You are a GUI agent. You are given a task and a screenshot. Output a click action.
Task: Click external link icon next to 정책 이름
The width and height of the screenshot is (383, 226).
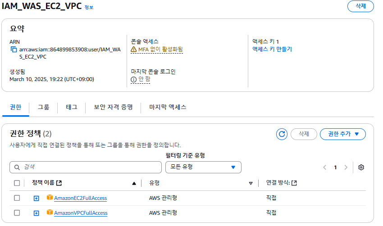(x=59, y=183)
